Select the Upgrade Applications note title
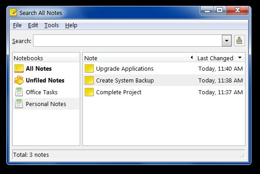260x174 pixels. 125,69
